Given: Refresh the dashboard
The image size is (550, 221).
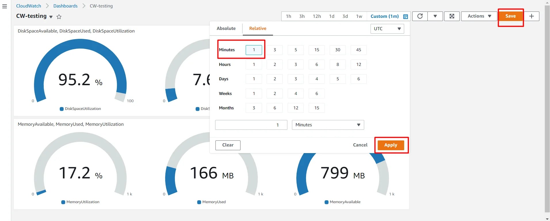Looking at the screenshot, I should 420,16.
